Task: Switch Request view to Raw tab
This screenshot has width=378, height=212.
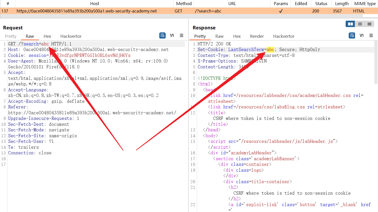Action: point(30,36)
